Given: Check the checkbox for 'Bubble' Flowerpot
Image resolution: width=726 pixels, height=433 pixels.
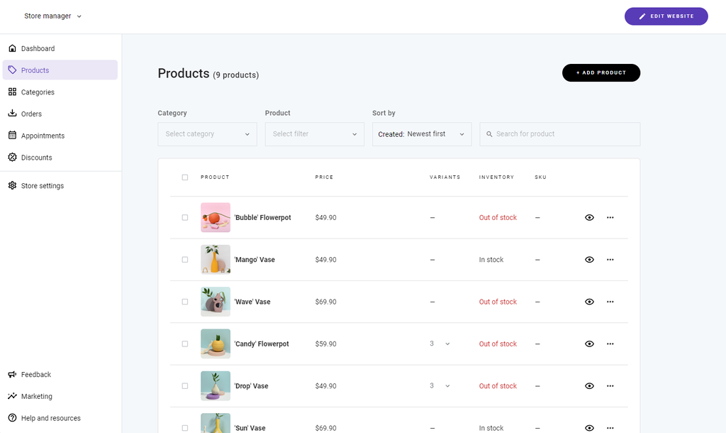Looking at the screenshot, I should (184, 217).
